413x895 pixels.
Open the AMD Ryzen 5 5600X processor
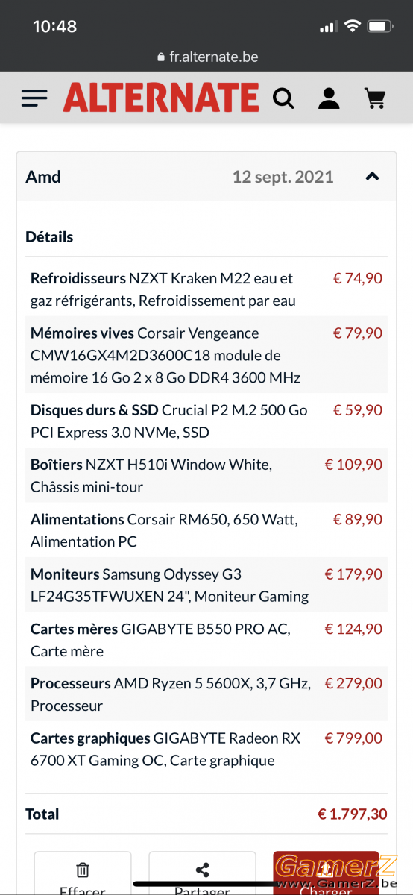pyautogui.click(x=206, y=694)
